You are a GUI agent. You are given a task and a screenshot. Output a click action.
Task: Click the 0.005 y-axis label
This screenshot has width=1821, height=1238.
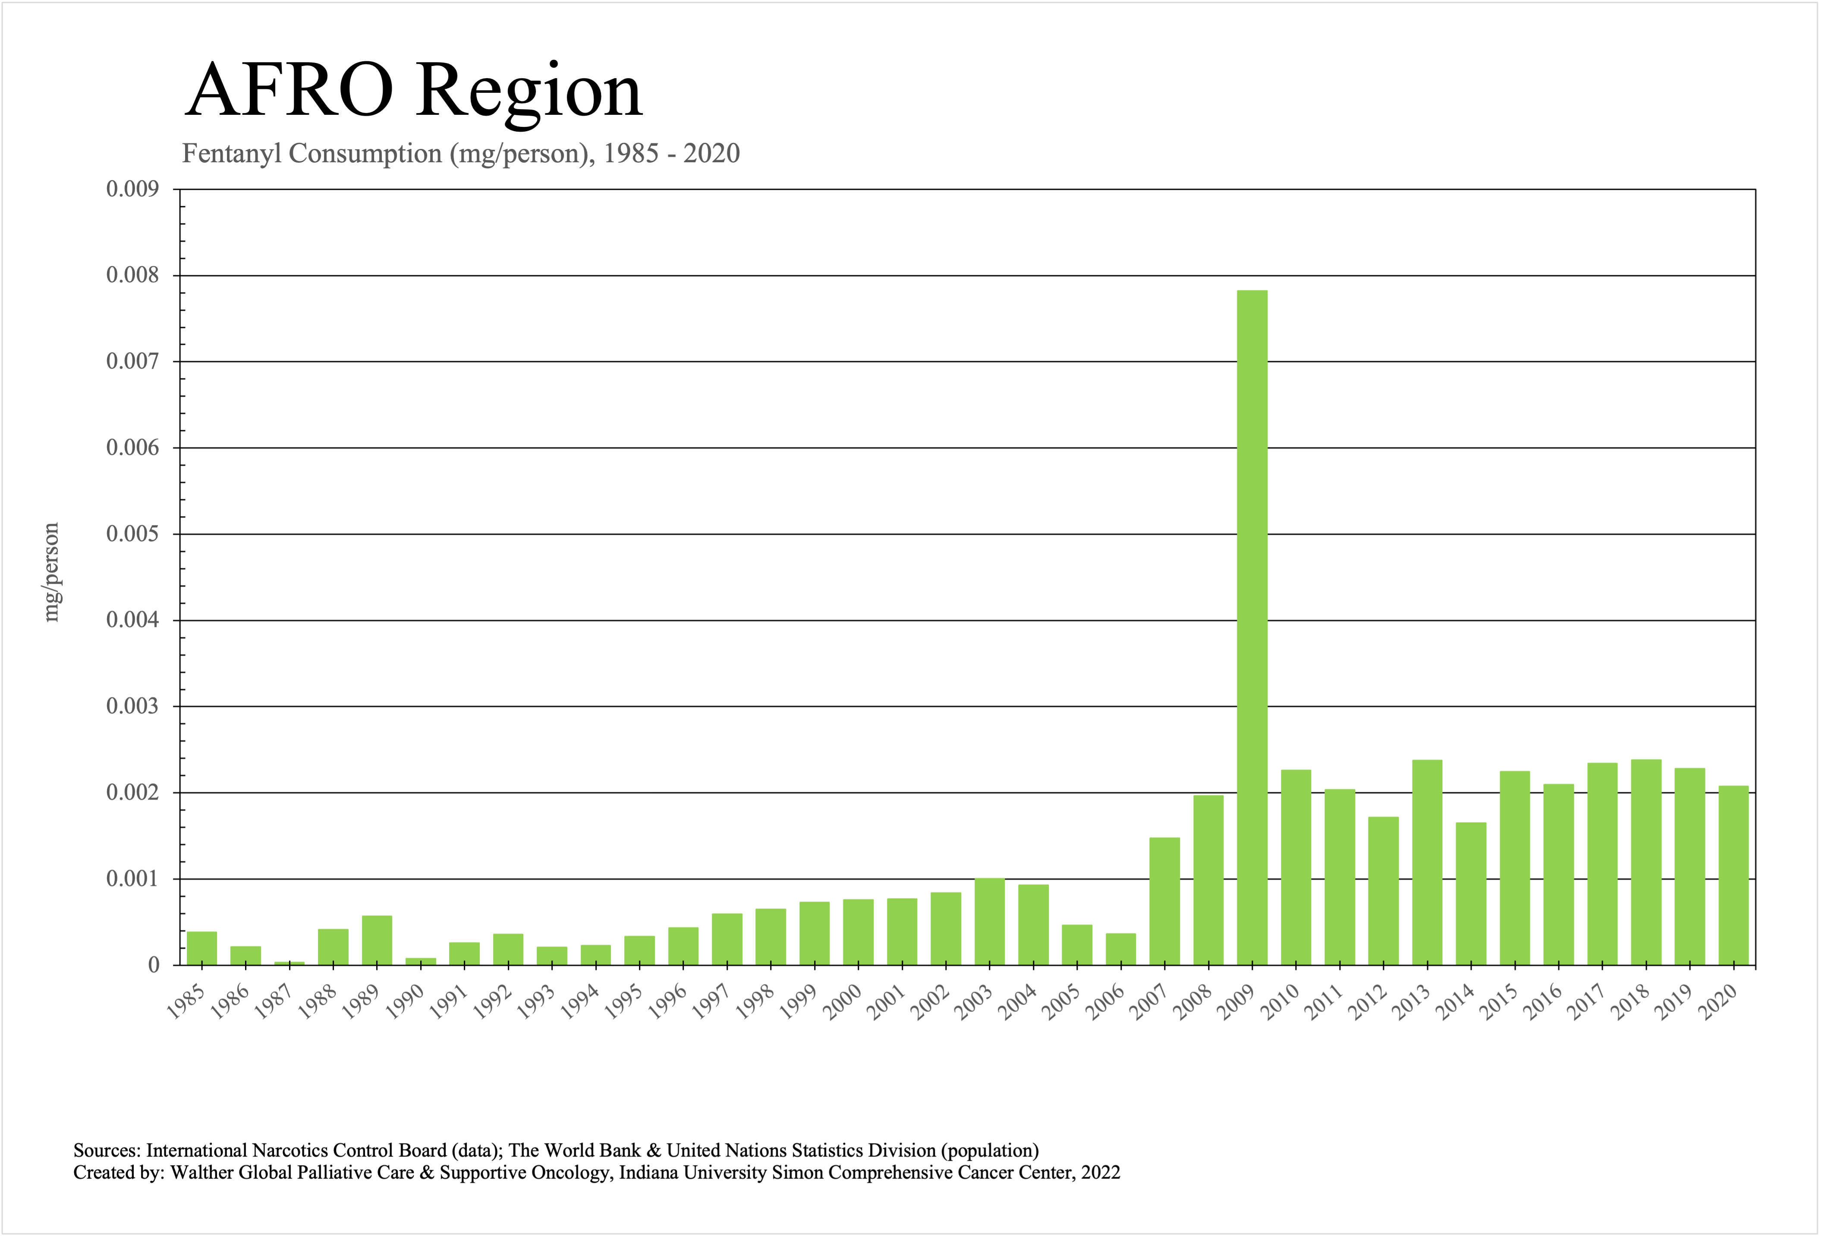pyautogui.click(x=132, y=534)
